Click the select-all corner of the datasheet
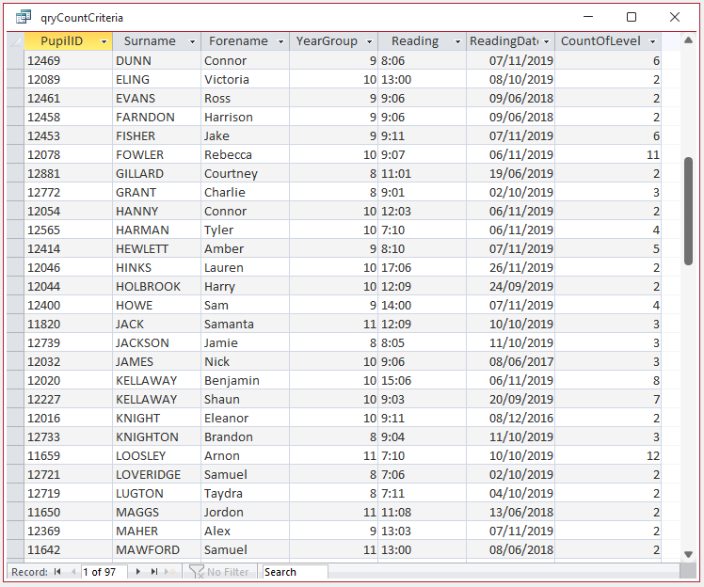 [x=15, y=41]
